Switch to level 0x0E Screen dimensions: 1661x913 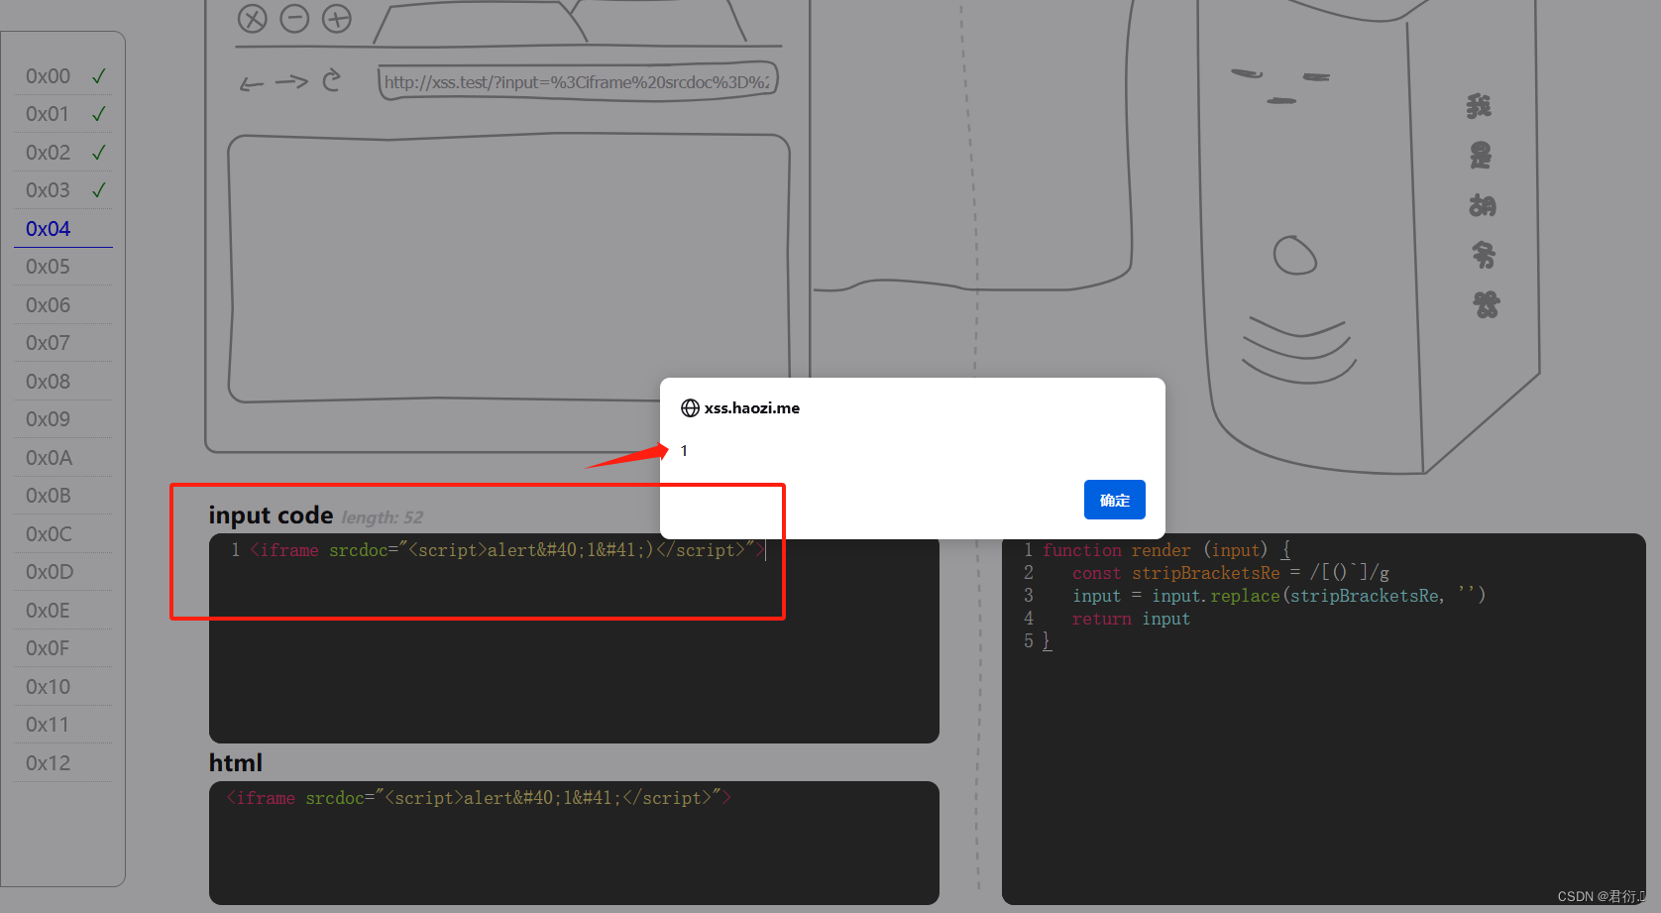[48, 611]
